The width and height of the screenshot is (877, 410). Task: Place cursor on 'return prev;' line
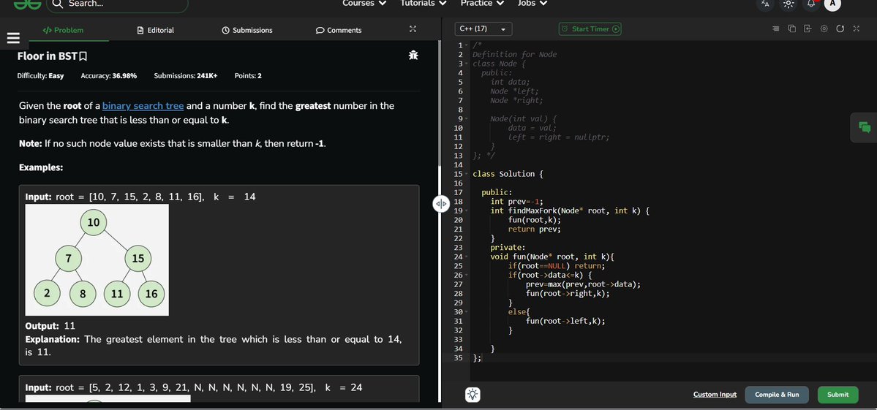(534, 229)
